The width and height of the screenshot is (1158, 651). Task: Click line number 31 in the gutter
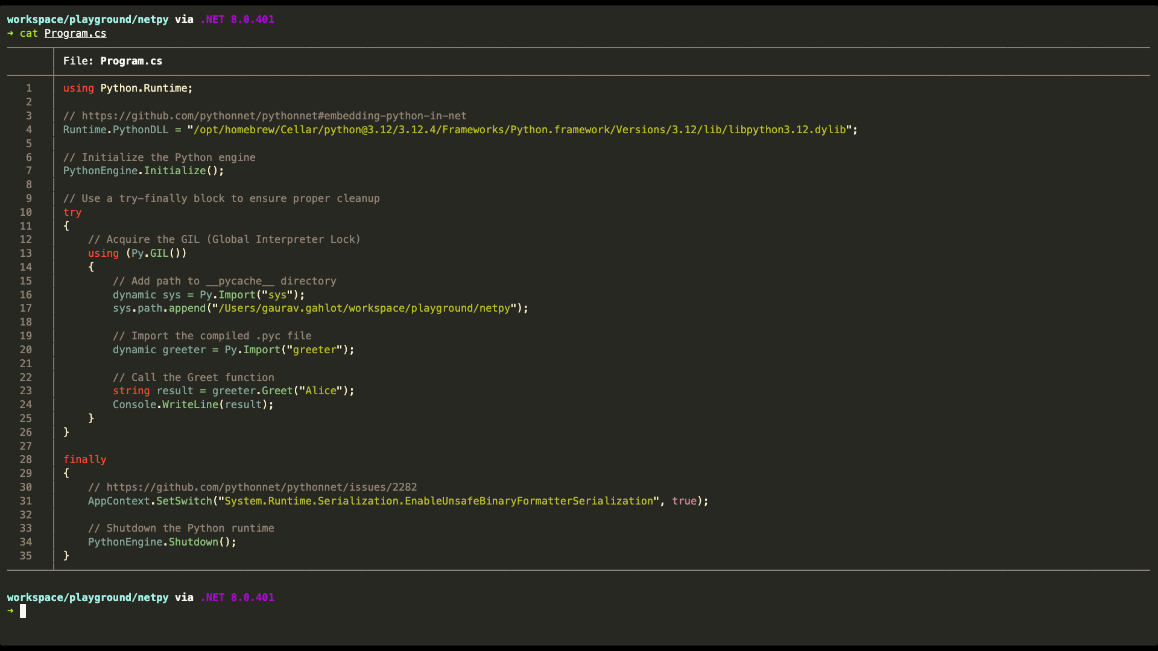pos(26,501)
